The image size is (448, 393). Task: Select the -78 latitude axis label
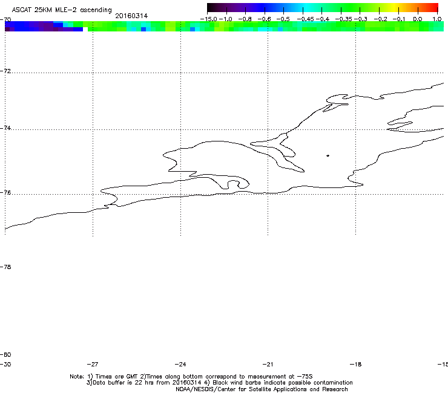(5, 267)
